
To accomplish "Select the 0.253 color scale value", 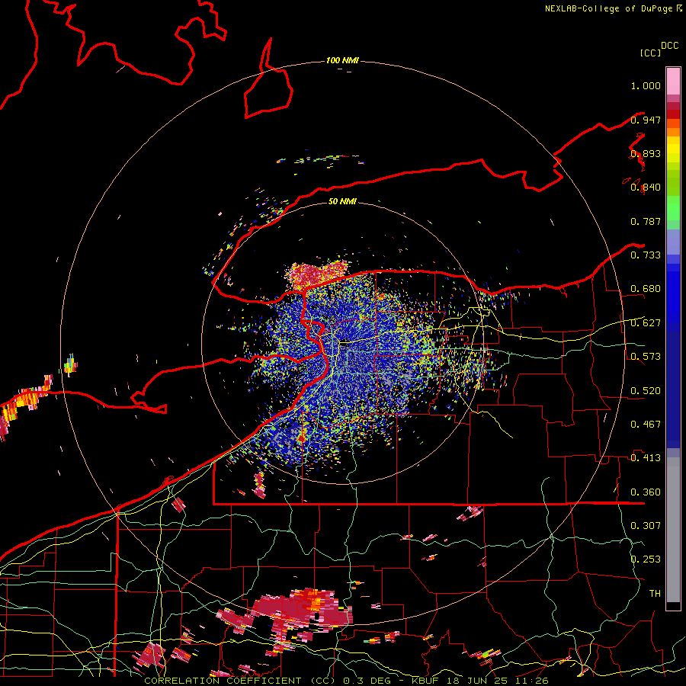I will (646, 559).
